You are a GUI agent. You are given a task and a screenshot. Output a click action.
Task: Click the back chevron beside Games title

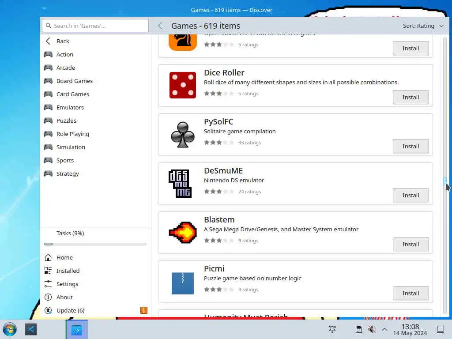(160, 26)
